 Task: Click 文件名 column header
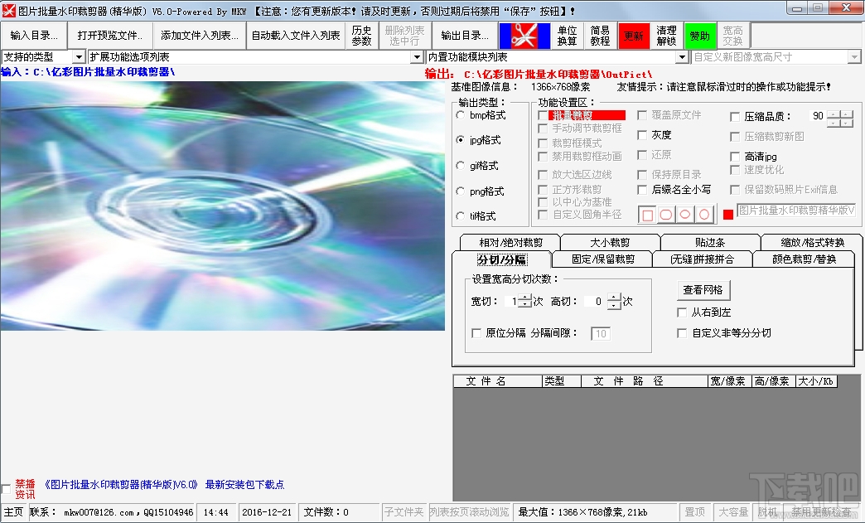[x=498, y=380]
